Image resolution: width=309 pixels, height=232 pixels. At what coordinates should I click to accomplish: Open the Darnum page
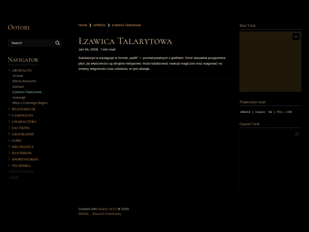[18, 86]
